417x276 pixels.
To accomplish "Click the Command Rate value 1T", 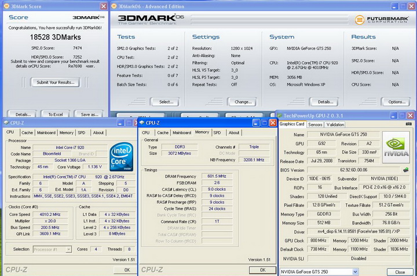I will pyautogui.click(x=217, y=221).
